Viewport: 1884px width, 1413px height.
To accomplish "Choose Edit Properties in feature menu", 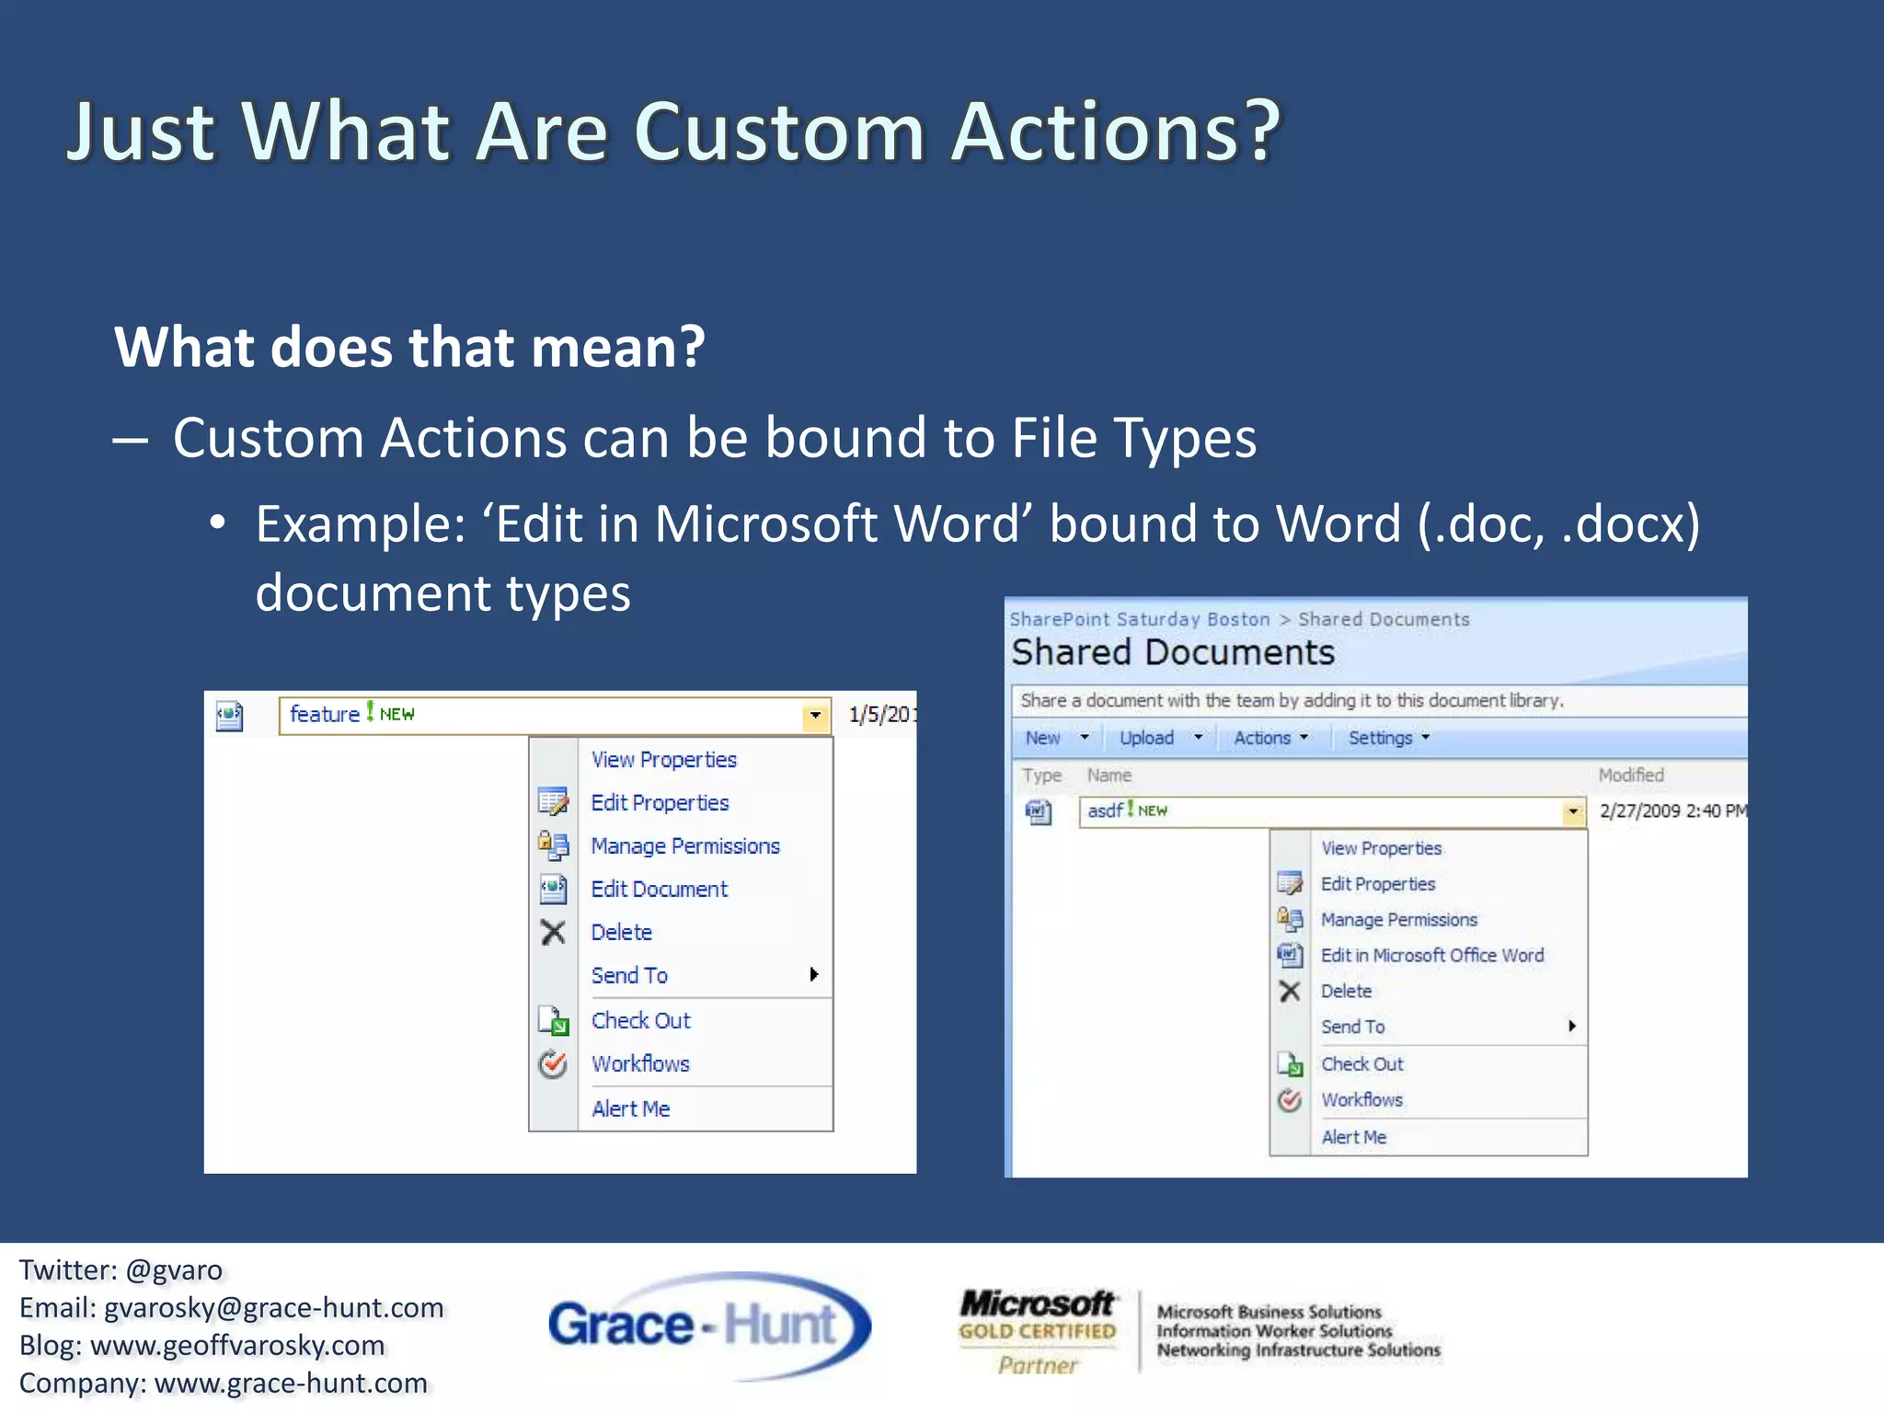I will click(x=660, y=803).
